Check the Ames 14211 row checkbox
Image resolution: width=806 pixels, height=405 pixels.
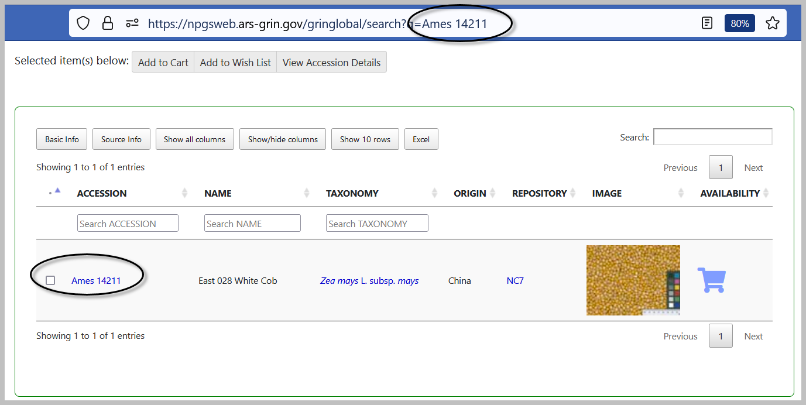[50, 280]
